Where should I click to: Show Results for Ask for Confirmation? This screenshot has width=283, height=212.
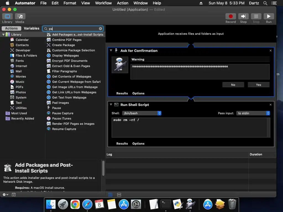click(122, 93)
